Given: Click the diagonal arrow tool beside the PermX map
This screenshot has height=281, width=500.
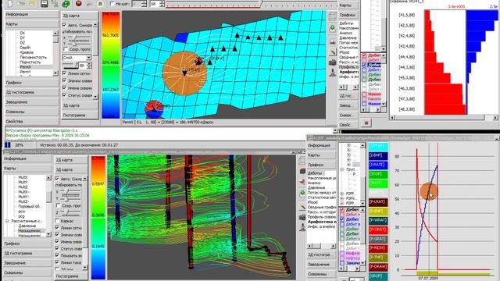Looking at the screenshot, I should [332, 52].
